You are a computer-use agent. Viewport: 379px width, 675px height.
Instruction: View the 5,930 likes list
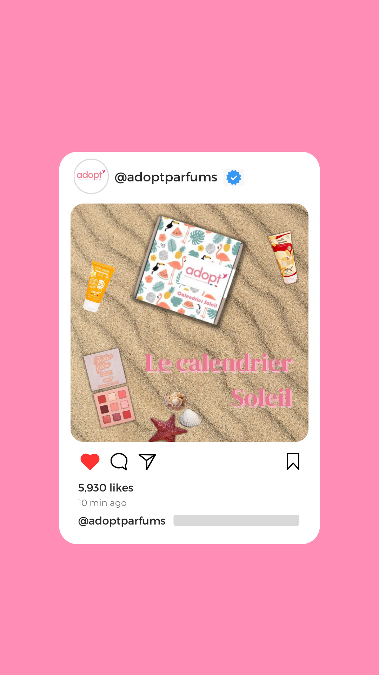tap(106, 488)
